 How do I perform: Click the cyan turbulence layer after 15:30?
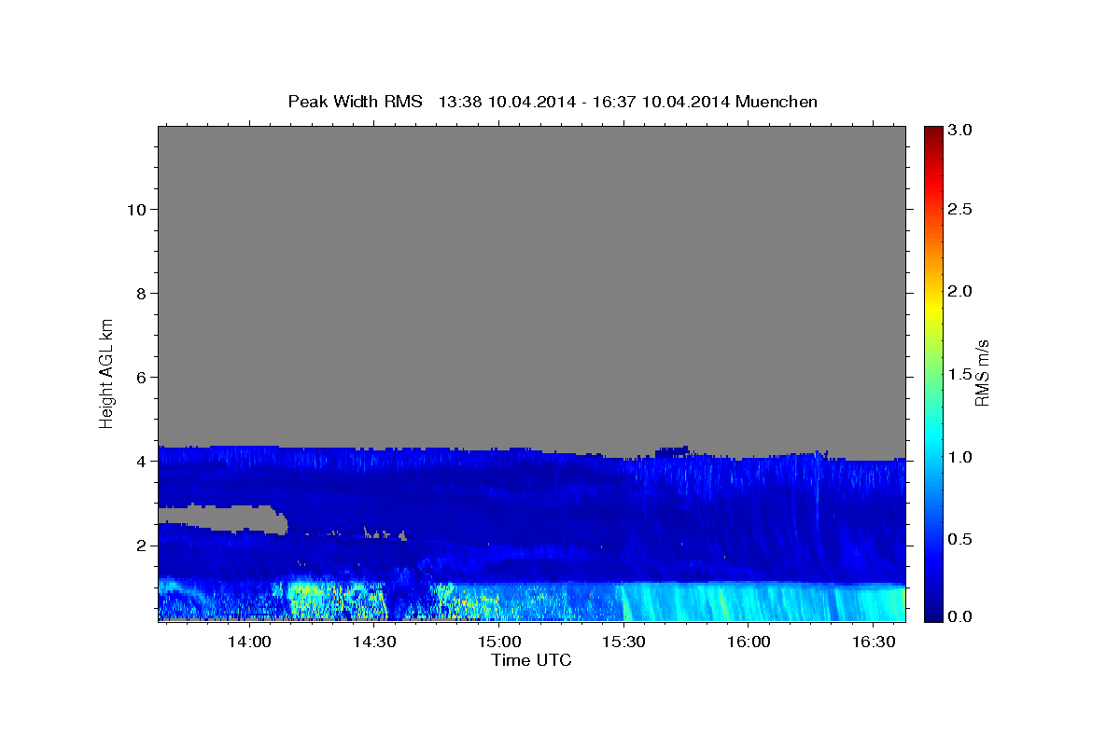(763, 602)
